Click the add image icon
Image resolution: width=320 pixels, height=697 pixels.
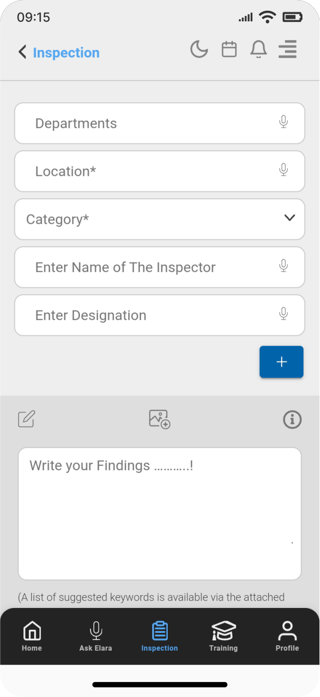coord(159,419)
